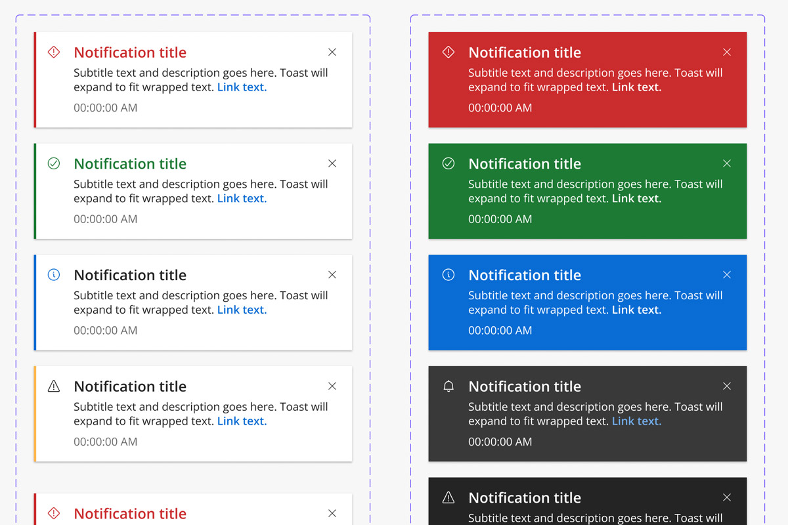The width and height of the screenshot is (788, 525).
Task: Click the blue info icon on the white toast
Action: (x=54, y=275)
